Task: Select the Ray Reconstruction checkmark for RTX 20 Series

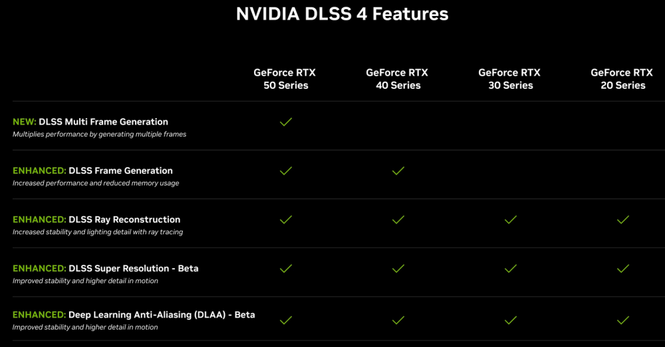Action: tap(623, 220)
